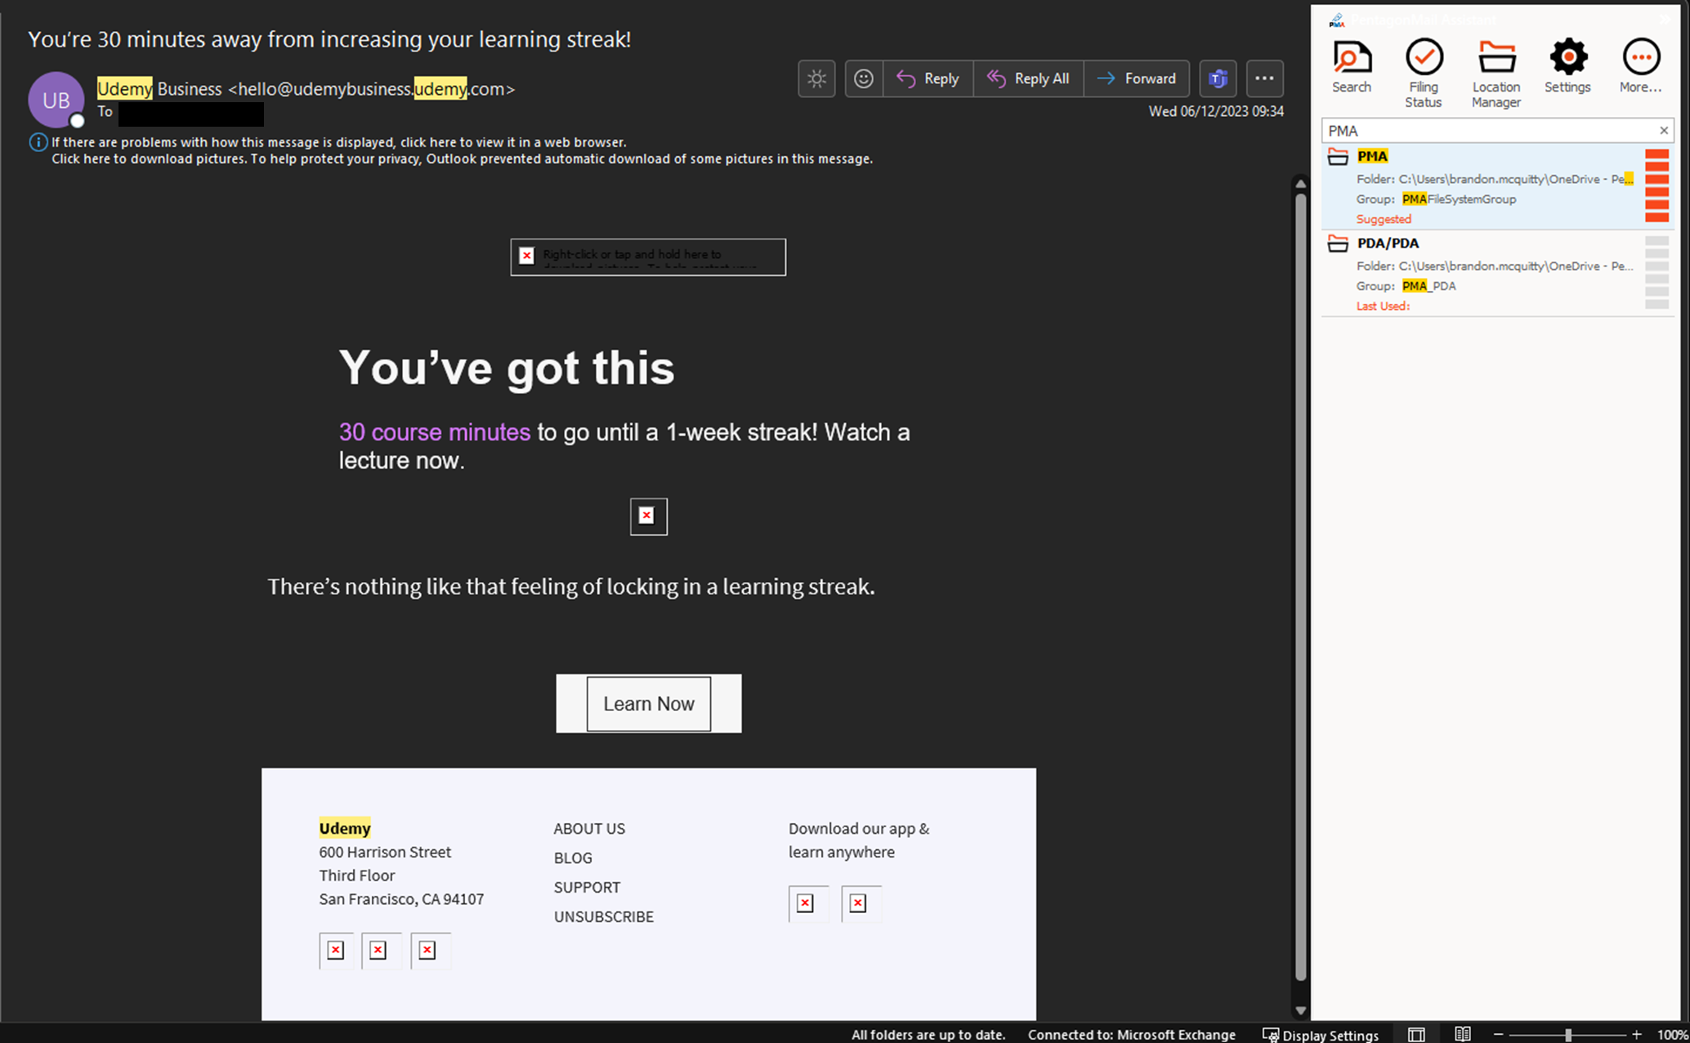The width and height of the screenshot is (1690, 1043).
Task: Click the UNSUBSCRIBE link
Action: 603,916
